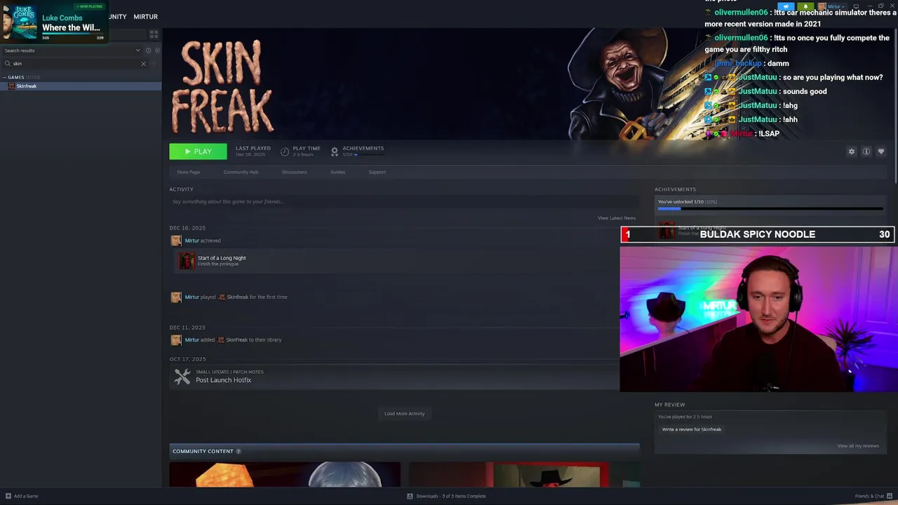Image resolution: width=898 pixels, height=505 pixels.
Task: Click the magnifier search icon
Action: coord(8,64)
